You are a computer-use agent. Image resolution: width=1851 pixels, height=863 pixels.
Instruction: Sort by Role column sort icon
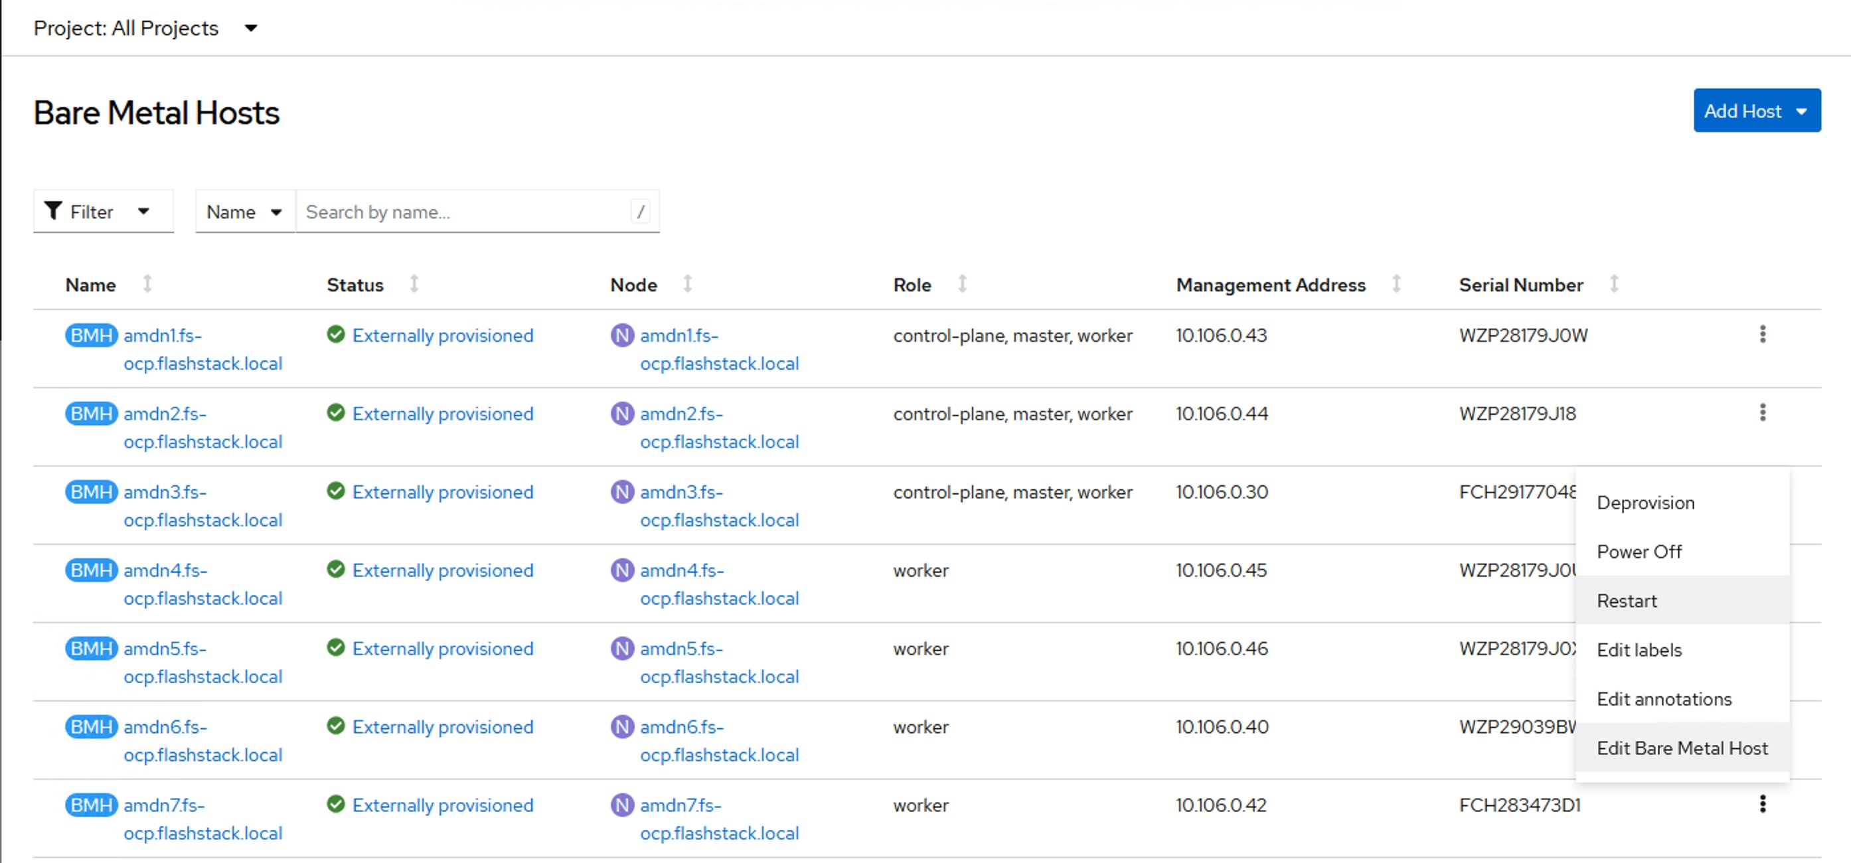click(962, 285)
